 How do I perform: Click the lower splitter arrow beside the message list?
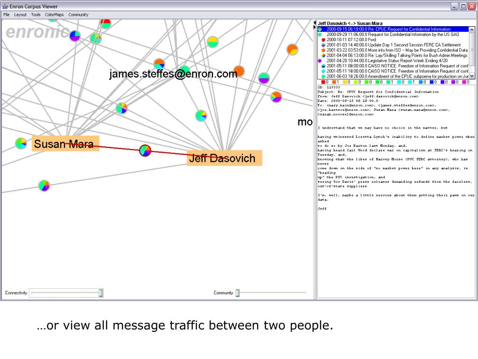[315, 27]
